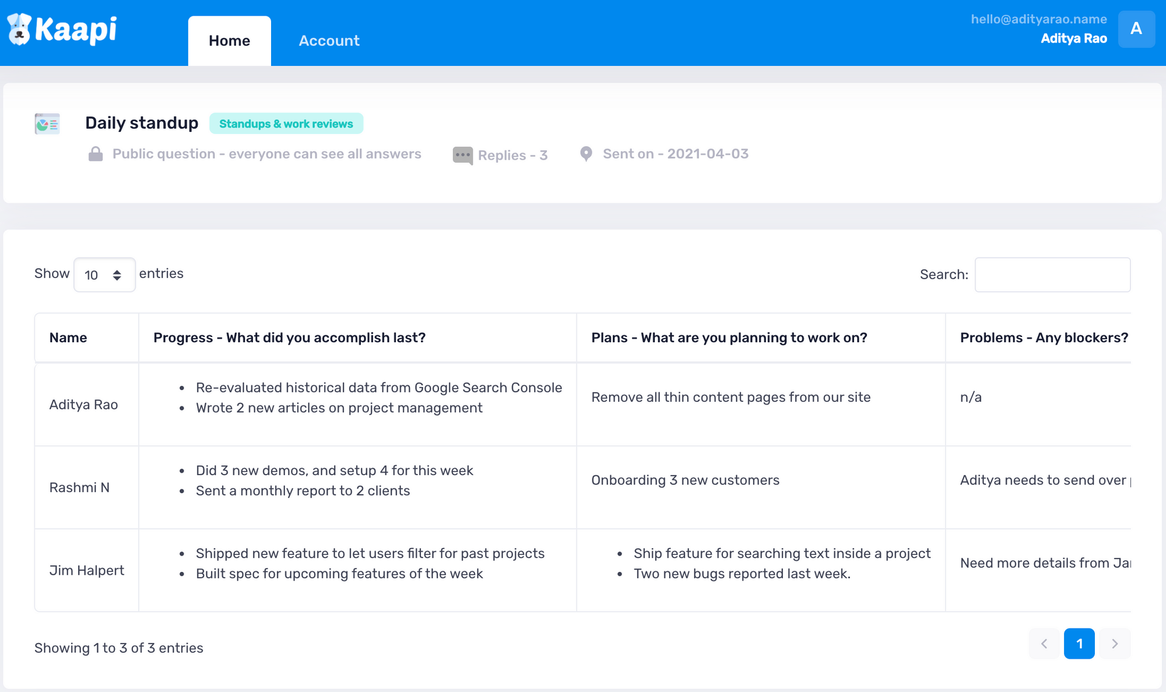The height and width of the screenshot is (692, 1166).
Task: Open the Account tab
Action: (329, 41)
